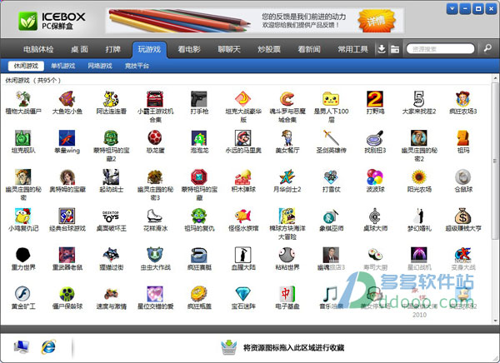The width and height of the screenshot is (500, 363).
Task: Open the 波波球 colored balls game
Action: pos(375,177)
